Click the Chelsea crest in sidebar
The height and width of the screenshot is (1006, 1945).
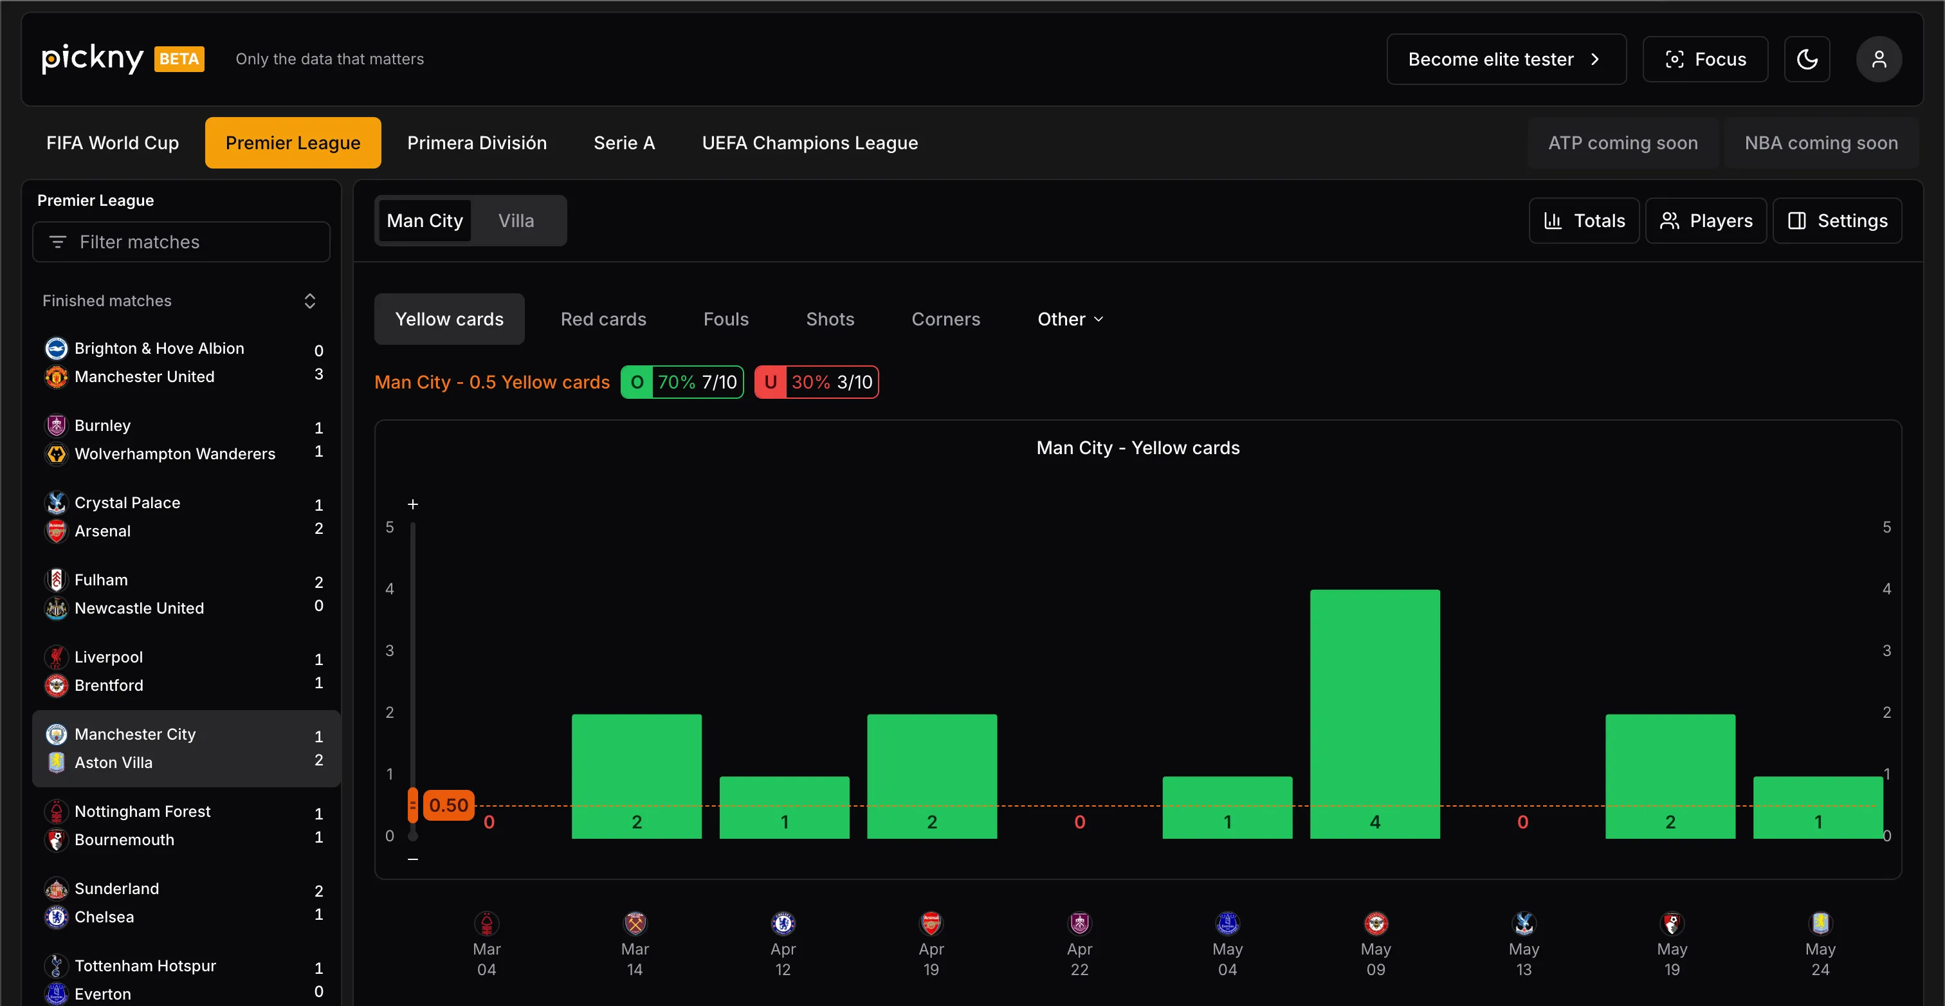pos(57,917)
